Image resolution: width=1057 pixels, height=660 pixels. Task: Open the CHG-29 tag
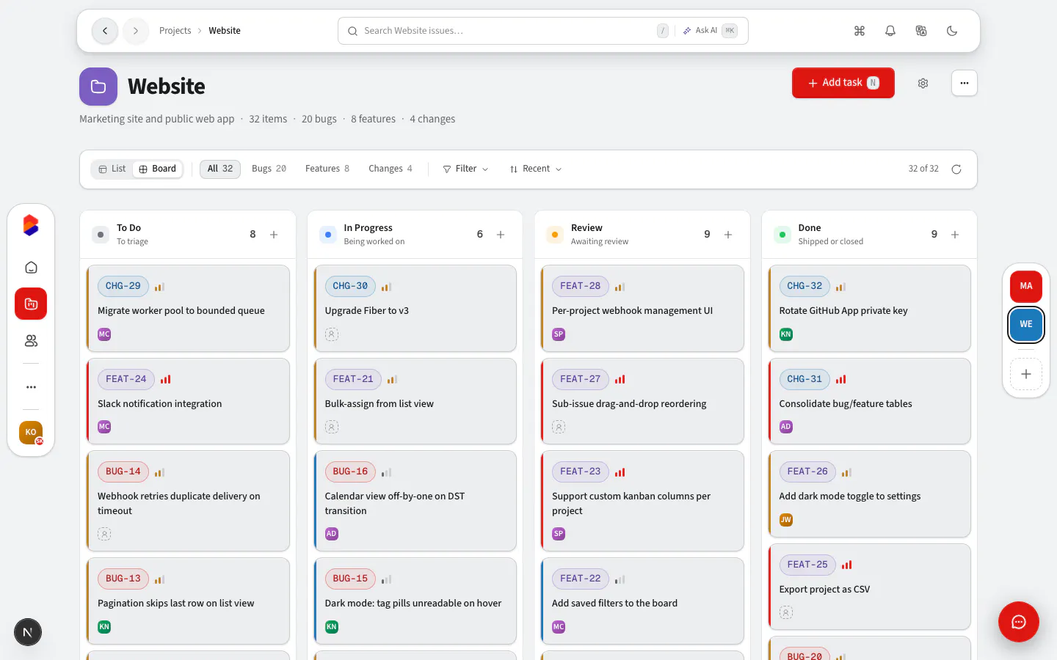pos(123,286)
